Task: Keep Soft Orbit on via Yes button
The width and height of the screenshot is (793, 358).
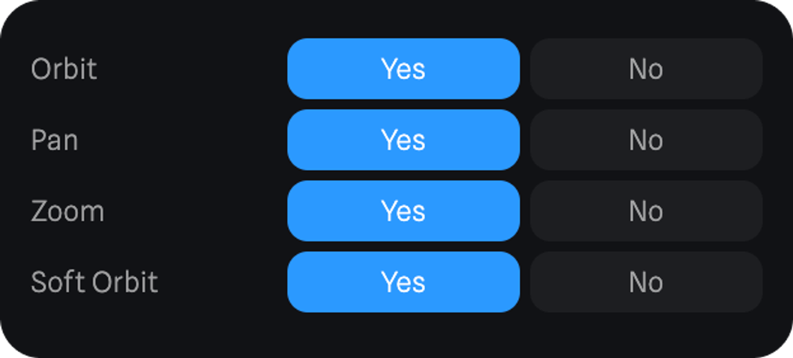Action: pos(403,282)
